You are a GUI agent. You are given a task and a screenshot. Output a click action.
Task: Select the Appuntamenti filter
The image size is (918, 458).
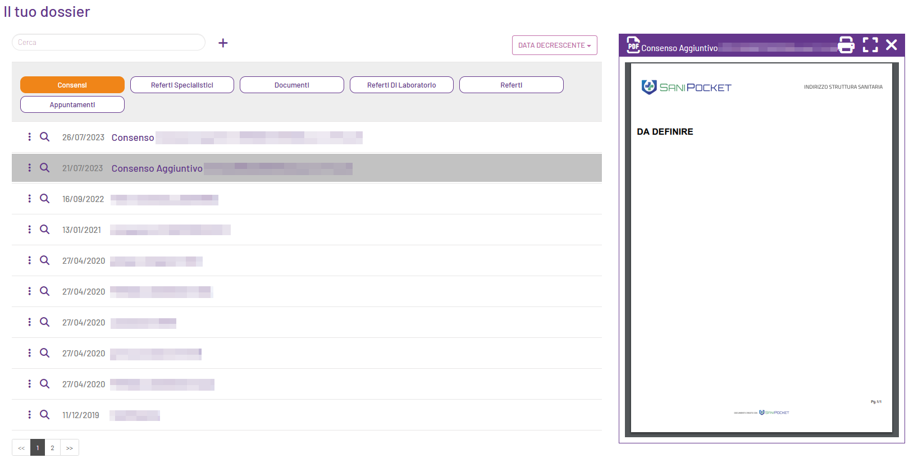[x=72, y=104]
